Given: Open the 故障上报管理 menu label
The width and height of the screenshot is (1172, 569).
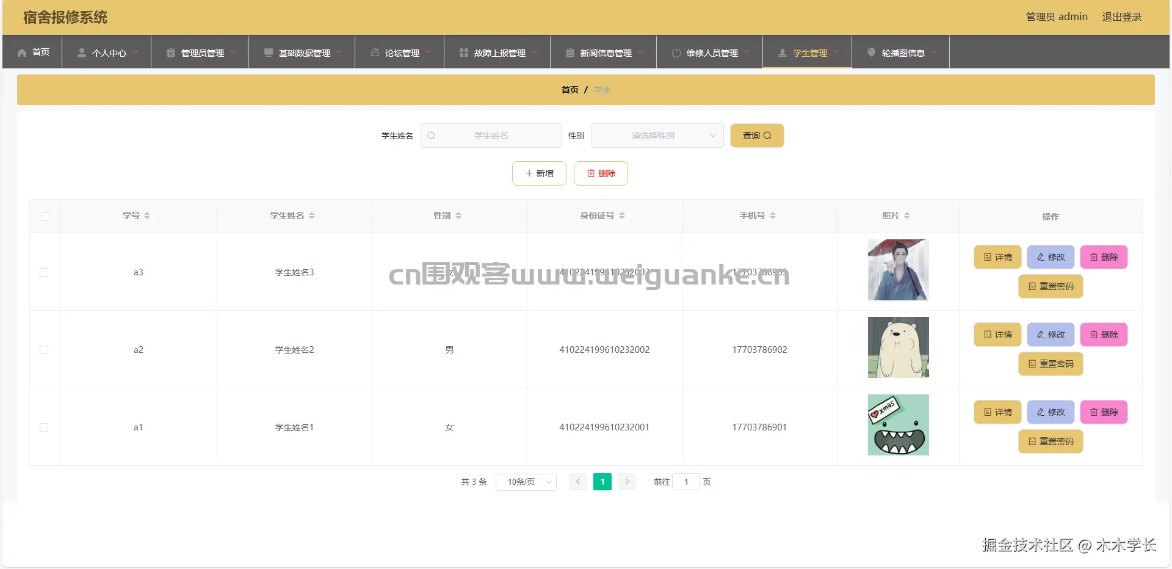Looking at the screenshot, I should pyautogui.click(x=499, y=53).
